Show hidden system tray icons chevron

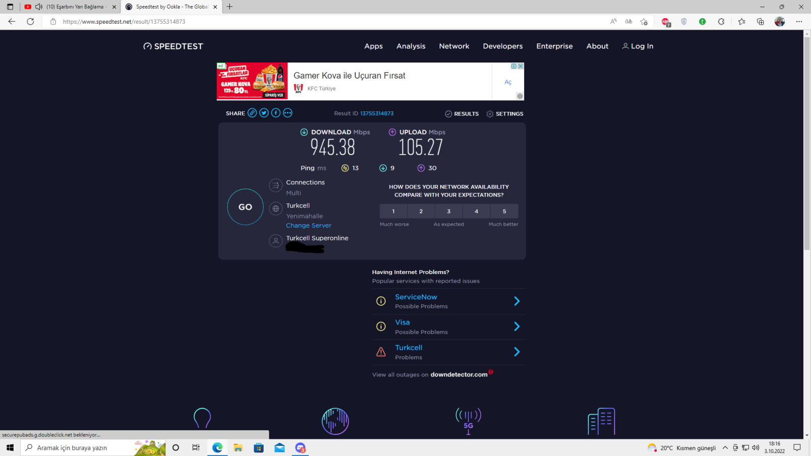(x=725, y=447)
